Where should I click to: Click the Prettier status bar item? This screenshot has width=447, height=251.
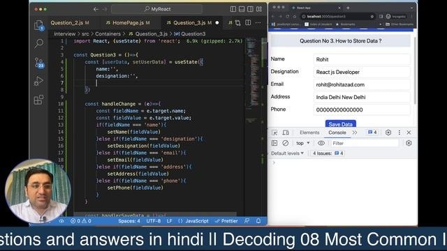[x=226, y=221]
